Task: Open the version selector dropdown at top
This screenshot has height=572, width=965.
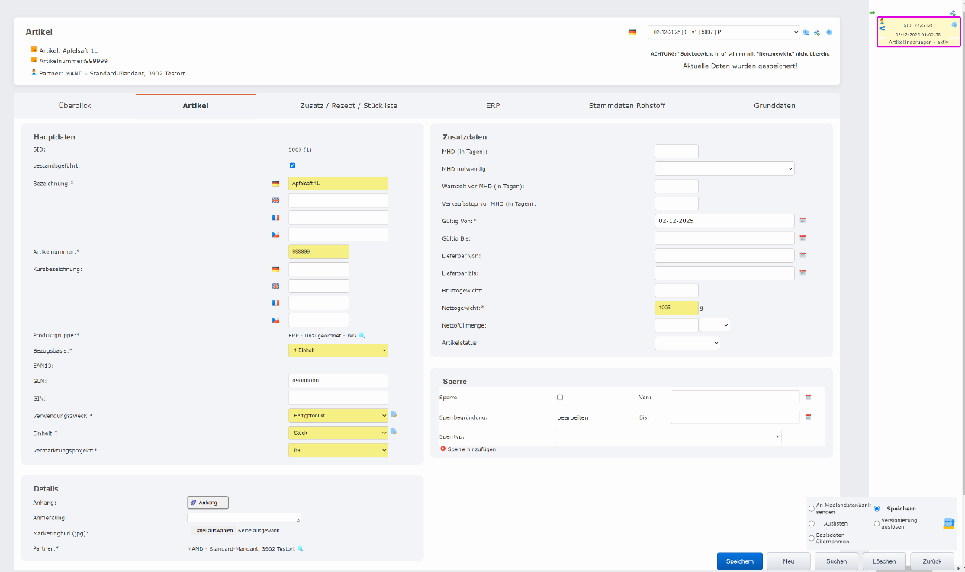Action: pos(723,32)
